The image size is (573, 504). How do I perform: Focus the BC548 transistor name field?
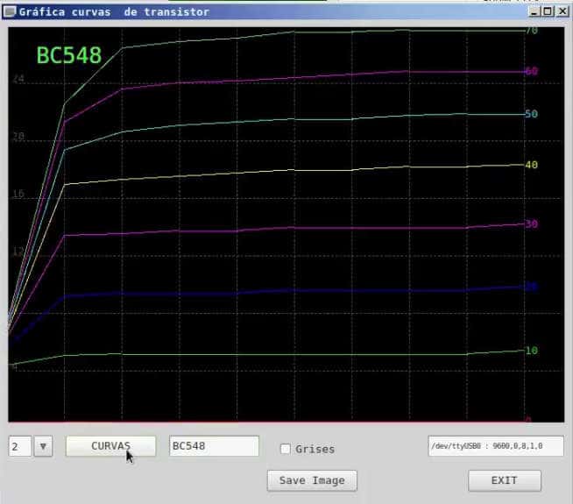click(x=214, y=446)
